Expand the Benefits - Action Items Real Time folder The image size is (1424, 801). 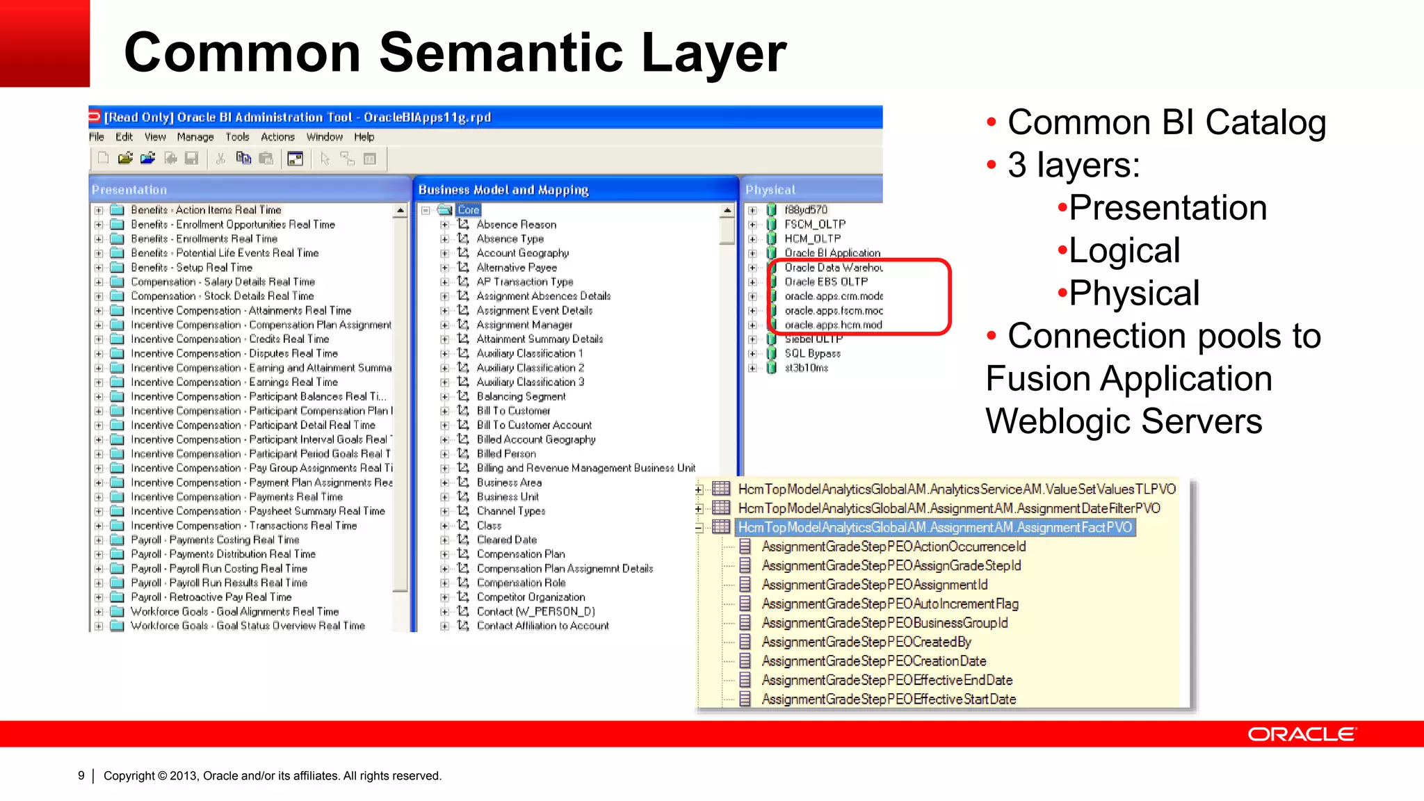(99, 210)
